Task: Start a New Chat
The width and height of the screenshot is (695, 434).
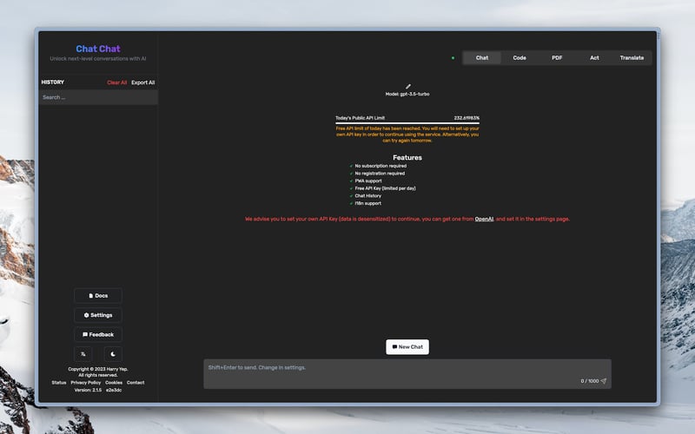Action: coord(407,346)
